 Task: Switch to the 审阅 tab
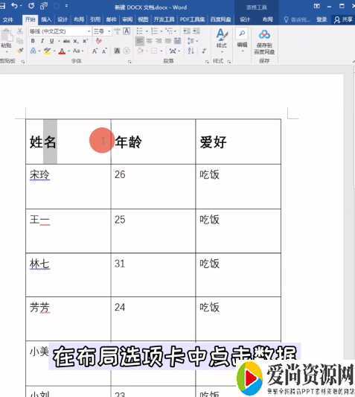click(127, 19)
